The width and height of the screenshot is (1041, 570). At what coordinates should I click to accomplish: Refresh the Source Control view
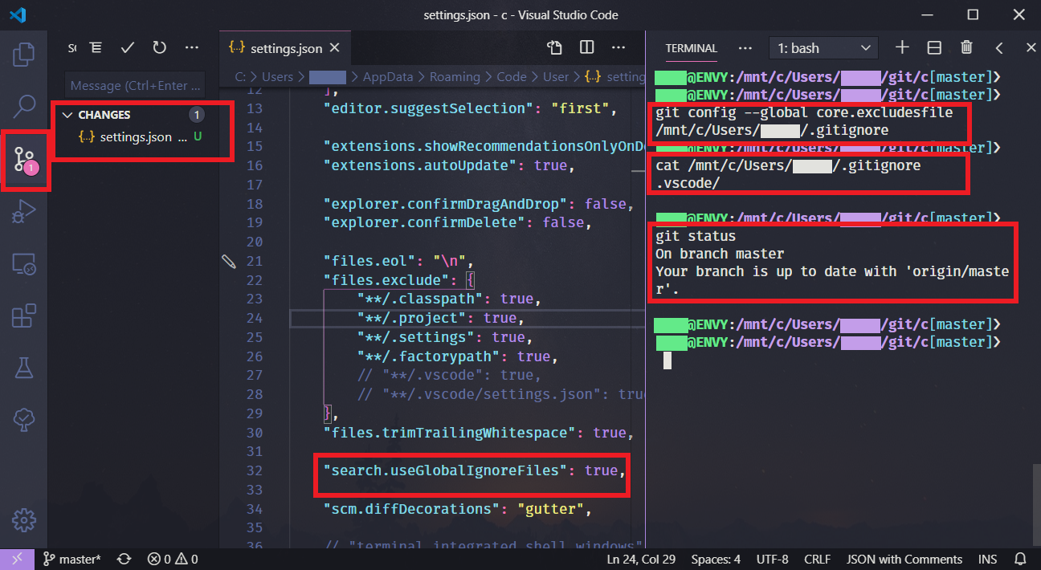158,47
